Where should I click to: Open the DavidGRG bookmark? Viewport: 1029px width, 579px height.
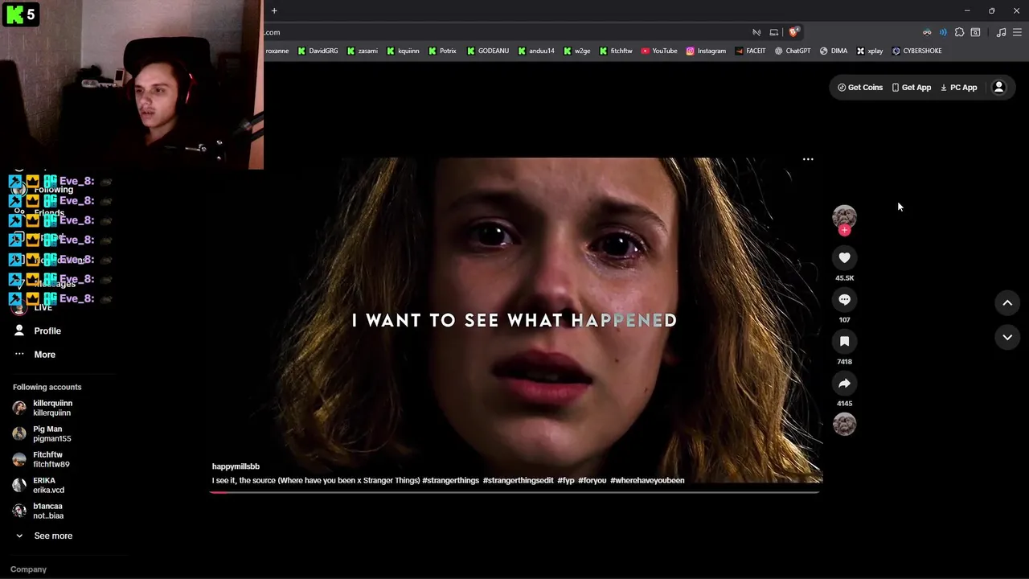(x=318, y=51)
